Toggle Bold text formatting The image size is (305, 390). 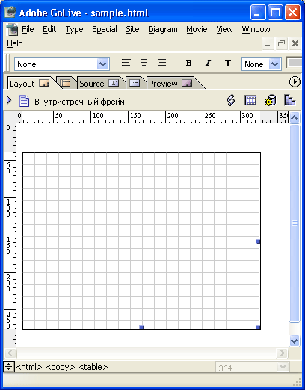[x=189, y=63]
